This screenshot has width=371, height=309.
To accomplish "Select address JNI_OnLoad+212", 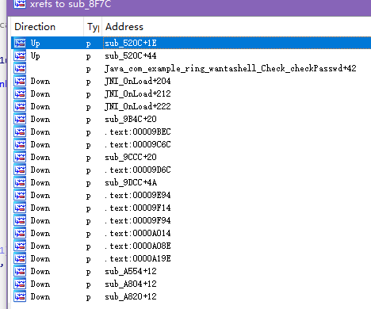I will (x=138, y=93).
